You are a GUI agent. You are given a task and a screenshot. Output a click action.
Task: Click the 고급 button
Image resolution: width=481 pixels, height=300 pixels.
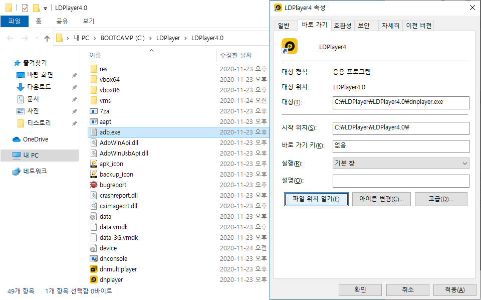tap(441, 199)
